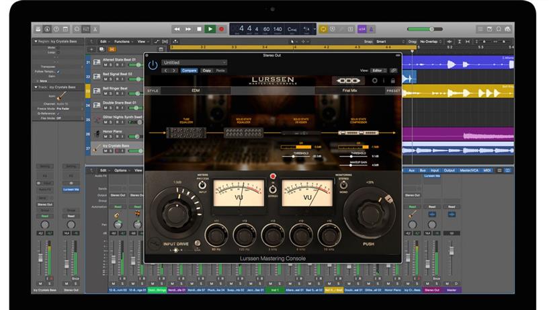Toggle the Flex show/hide button

pos(165,42)
